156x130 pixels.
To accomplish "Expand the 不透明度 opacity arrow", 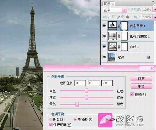I will [155, 10].
